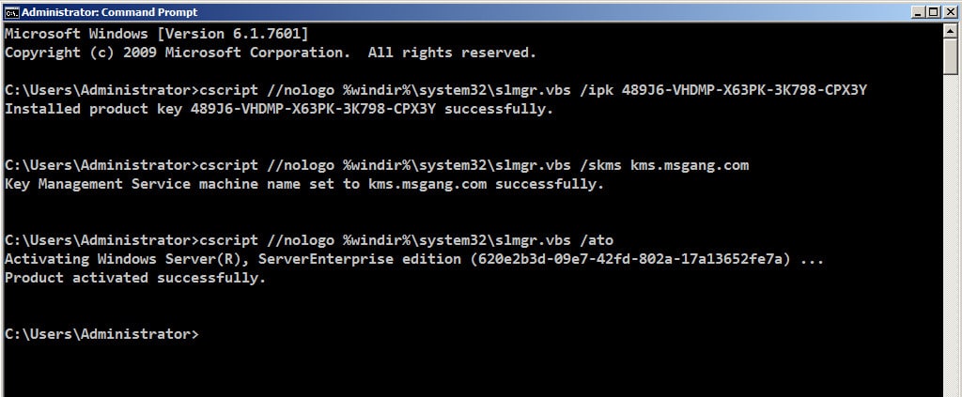Click the activation ID GUID in parentheses

click(x=630, y=259)
